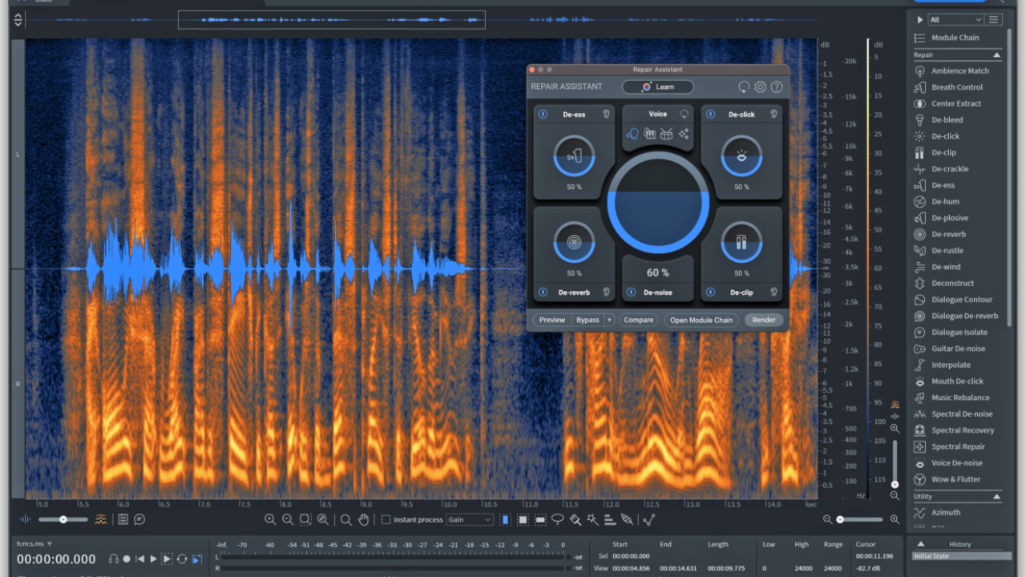1026x577 pixels.
Task: Select the percussion drum profile icon
Action: pos(667,134)
